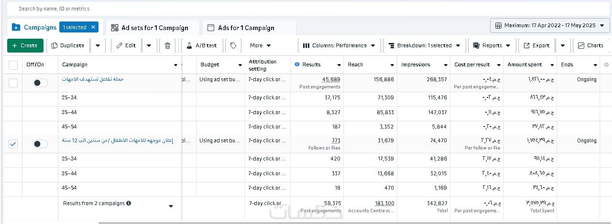Open the Columns: Performance dropdown
612x224 pixels.
(339, 46)
